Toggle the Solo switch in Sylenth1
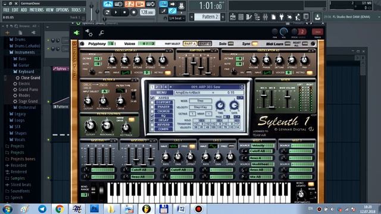This screenshot has height=214, width=381. click(x=231, y=43)
